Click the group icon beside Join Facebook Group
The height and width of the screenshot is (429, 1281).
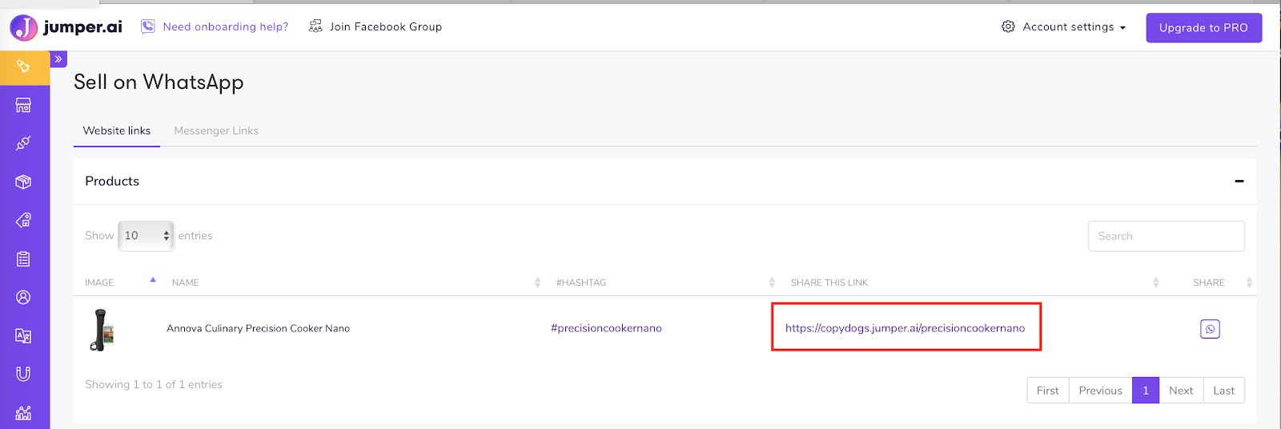pos(315,26)
